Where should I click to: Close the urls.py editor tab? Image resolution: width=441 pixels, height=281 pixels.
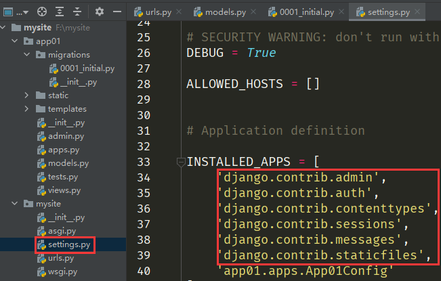pos(179,12)
